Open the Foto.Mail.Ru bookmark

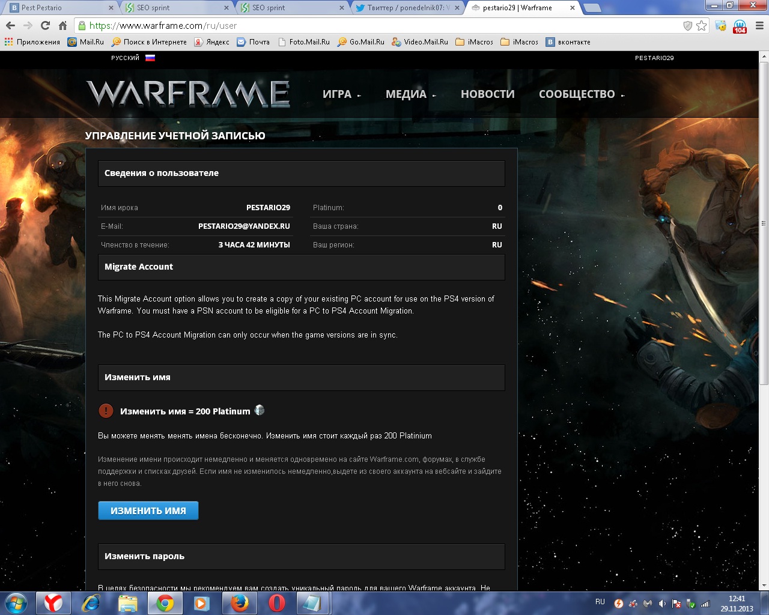tap(303, 42)
